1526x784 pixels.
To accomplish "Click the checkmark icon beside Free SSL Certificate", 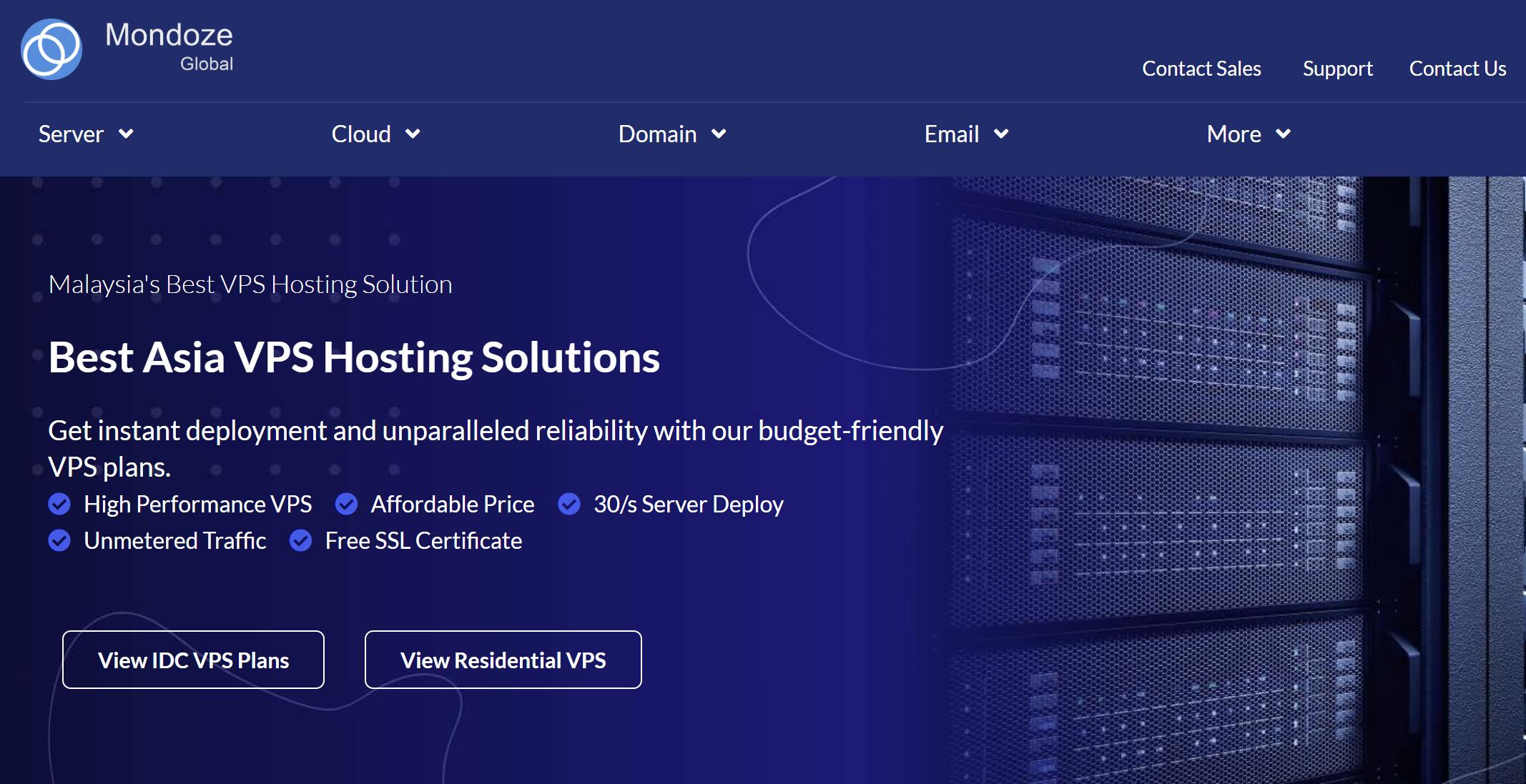I will 300,540.
